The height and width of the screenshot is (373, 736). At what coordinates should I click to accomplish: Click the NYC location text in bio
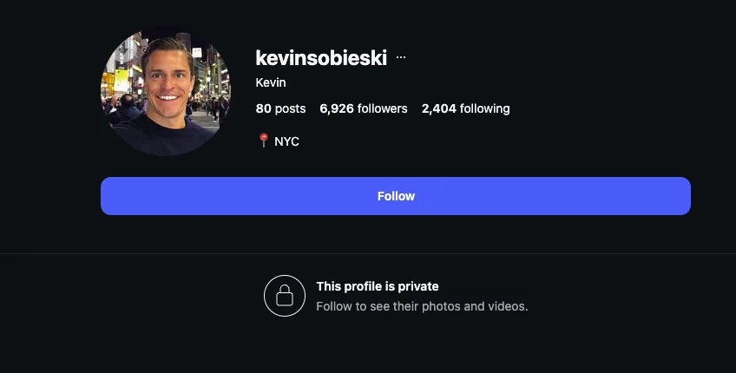pos(286,141)
